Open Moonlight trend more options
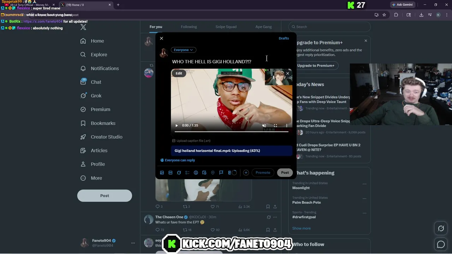The image size is (452, 254). 364,184
